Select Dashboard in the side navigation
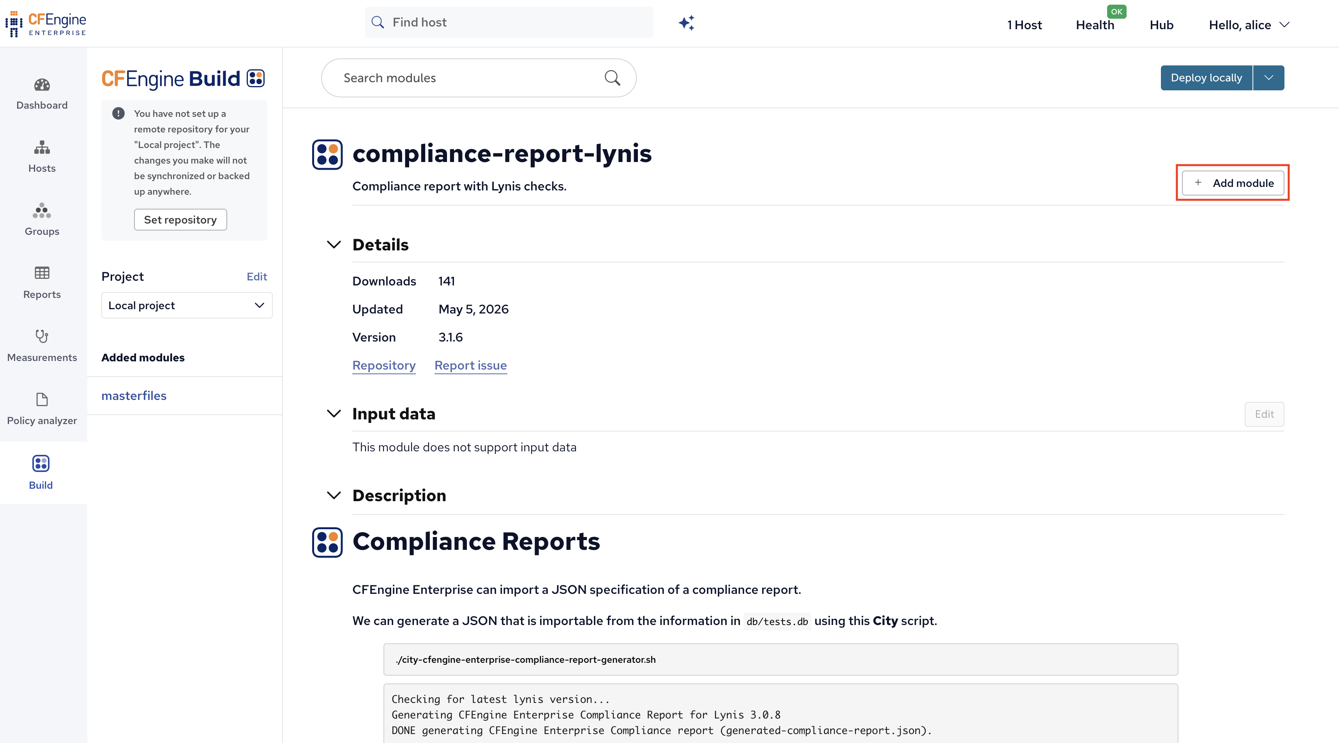 pos(42,94)
